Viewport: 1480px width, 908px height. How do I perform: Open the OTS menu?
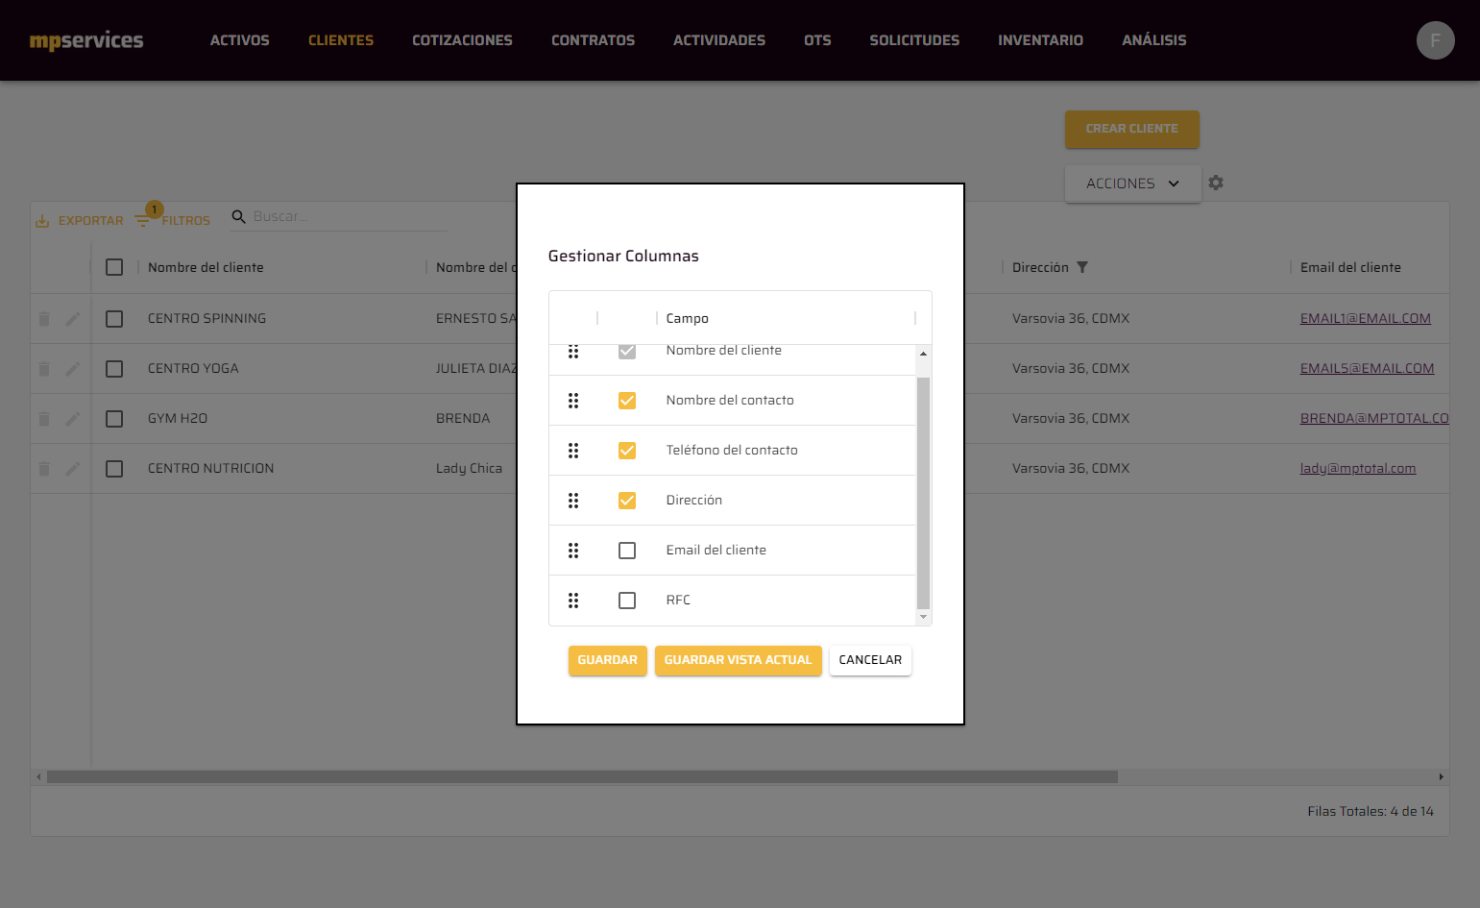pyautogui.click(x=817, y=40)
